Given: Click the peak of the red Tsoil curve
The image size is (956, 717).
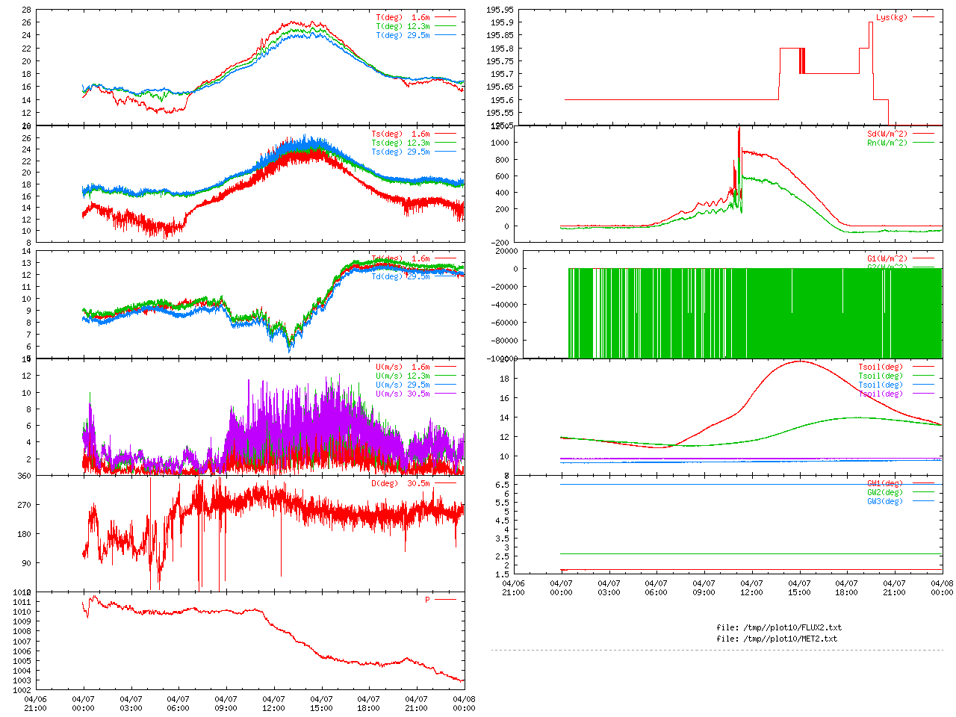Looking at the screenshot, I should pyautogui.click(x=800, y=361).
